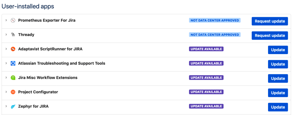Update Adaptavist ScriptRunner for JIRA
This screenshot has height=115, width=293.
click(x=278, y=50)
